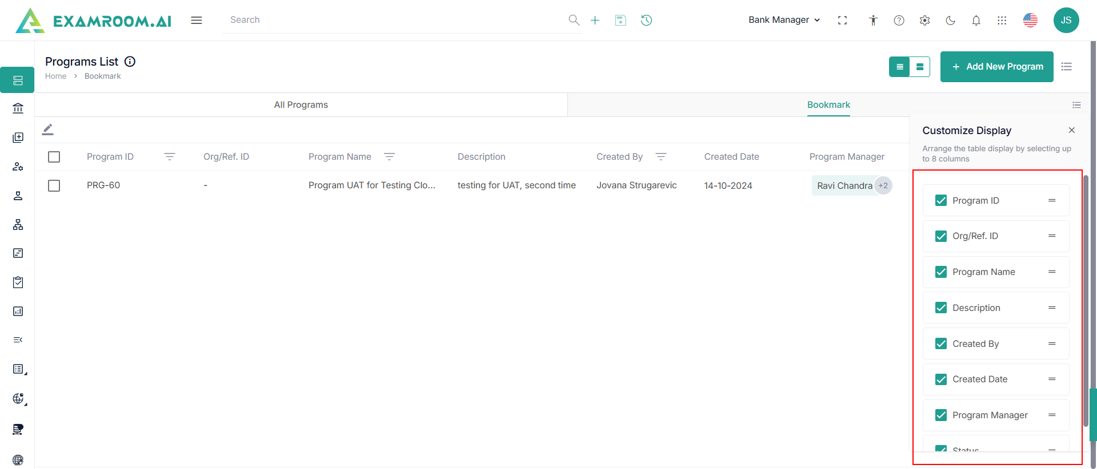The image size is (1097, 469).
Task: Uncheck the Created Date column checkbox
Action: coord(941,379)
